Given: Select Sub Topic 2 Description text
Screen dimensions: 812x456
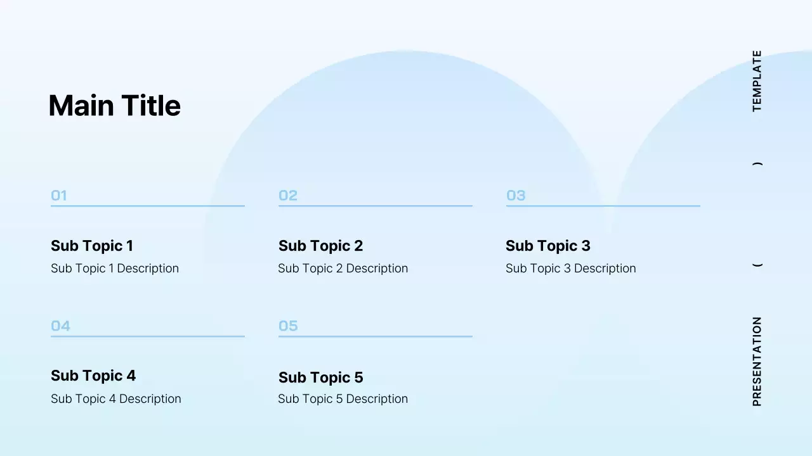Looking at the screenshot, I should (x=343, y=269).
